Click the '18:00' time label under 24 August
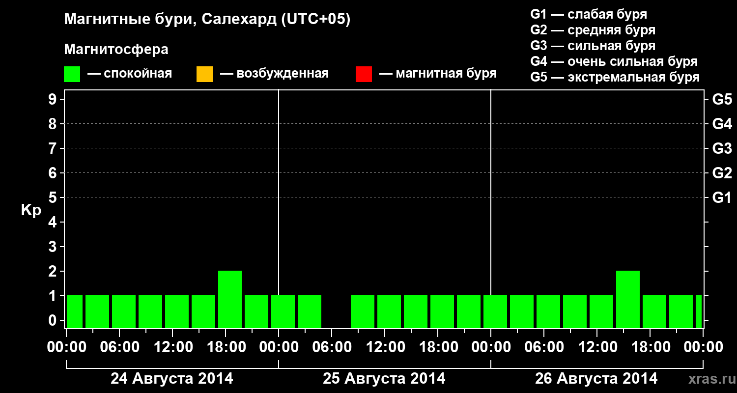737x393 pixels. (x=226, y=347)
